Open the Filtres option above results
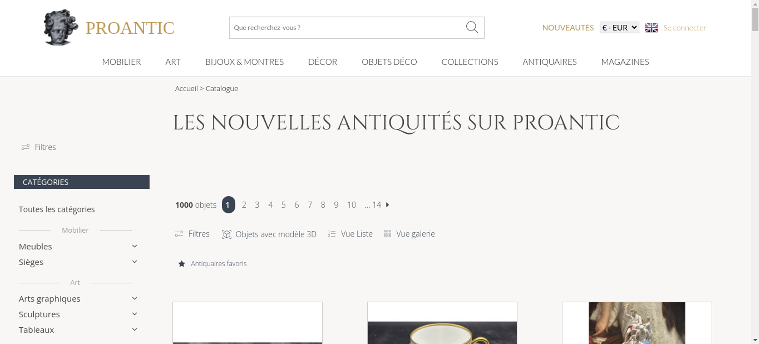The image size is (759, 344). point(192,234)
